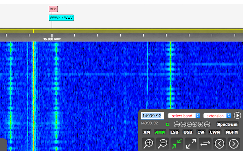The width and height of the screenshot is (243, 151).
Task: Click the cyan WWVH / WWV station label
Action: [61, 18]
